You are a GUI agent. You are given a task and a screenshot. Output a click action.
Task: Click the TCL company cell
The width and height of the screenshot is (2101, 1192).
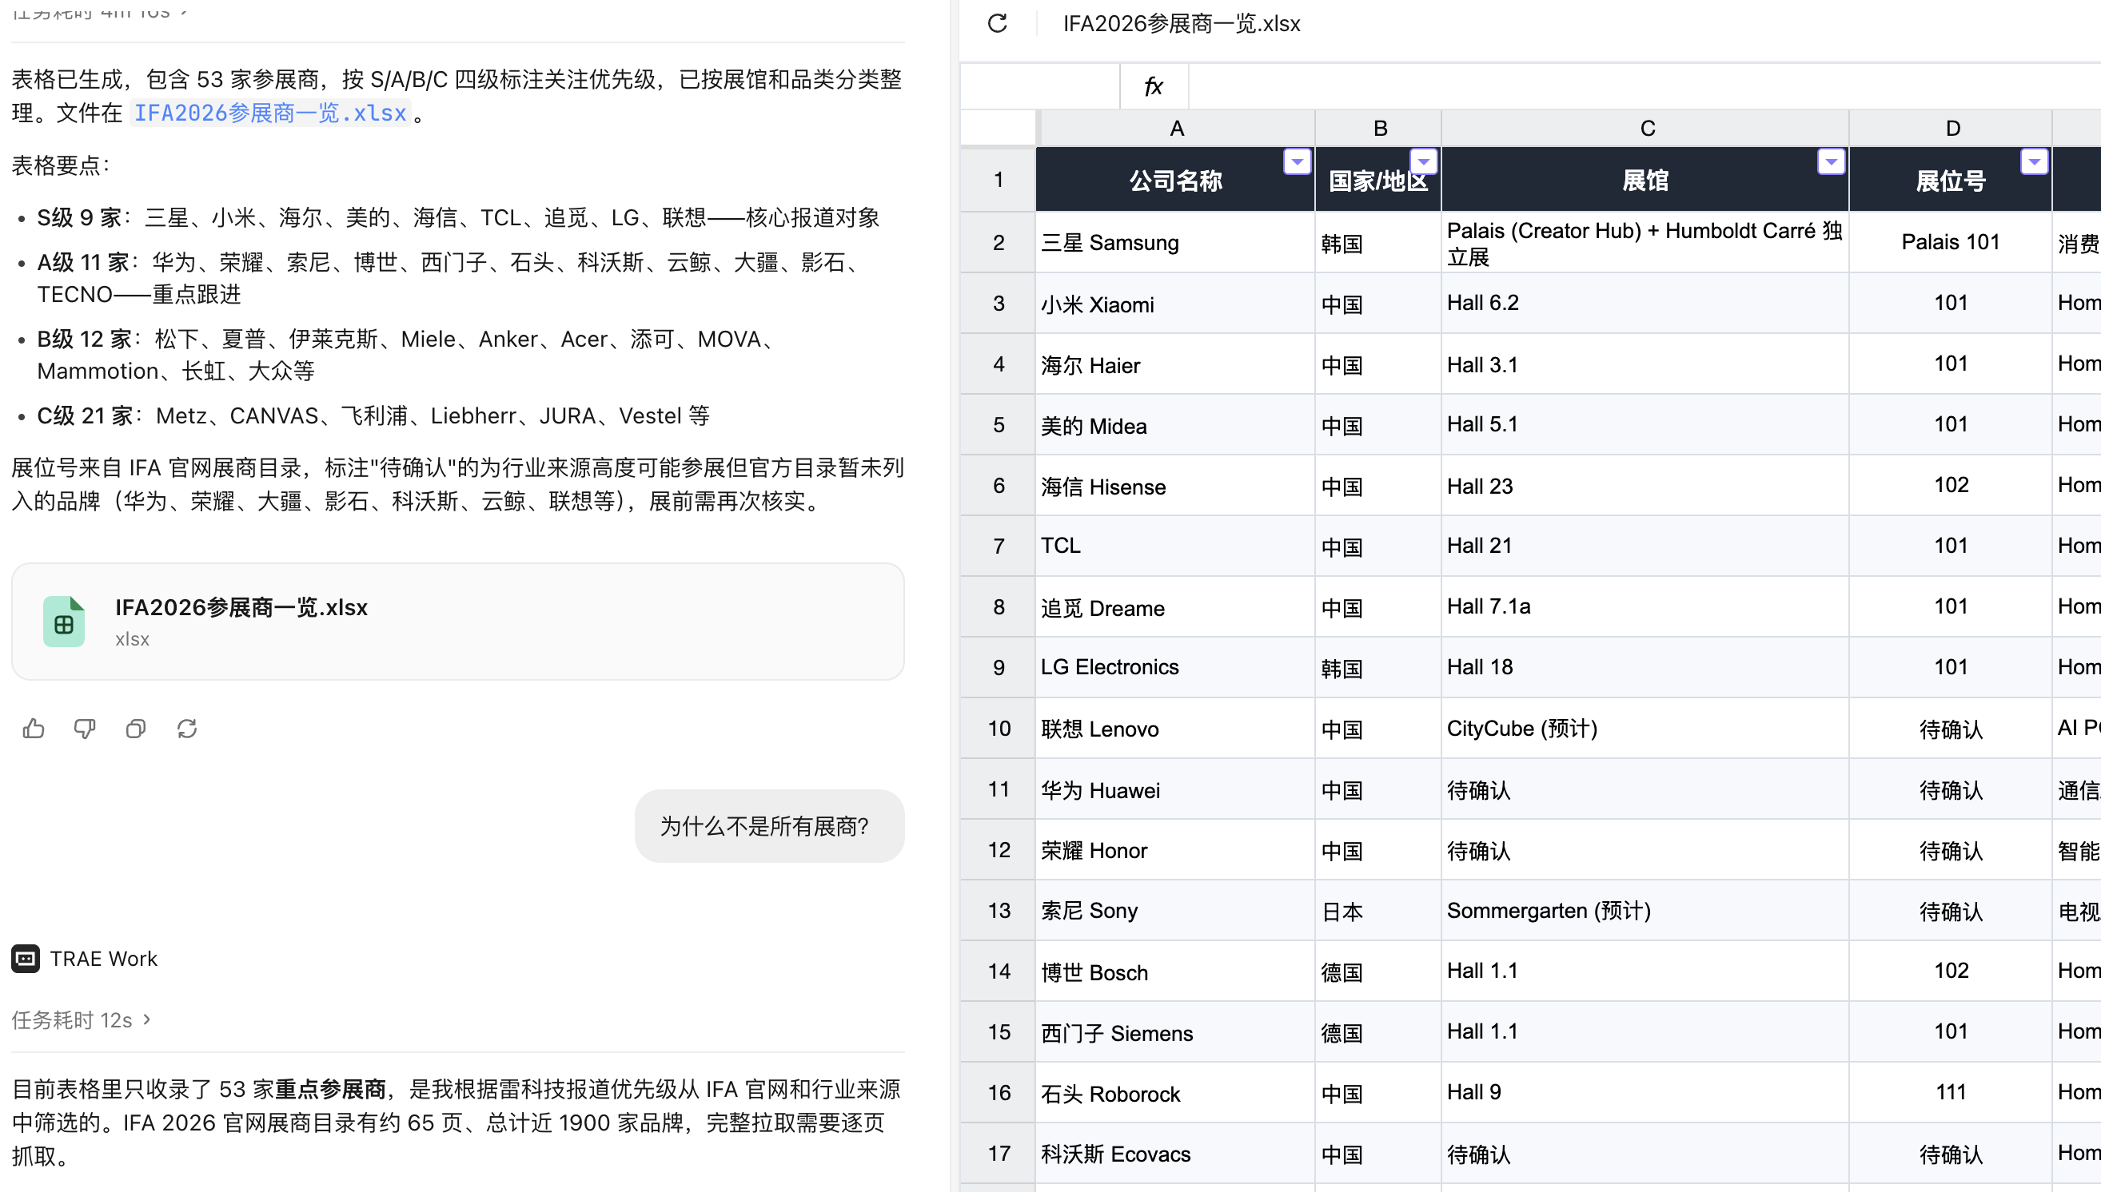tap(1175, 546)
